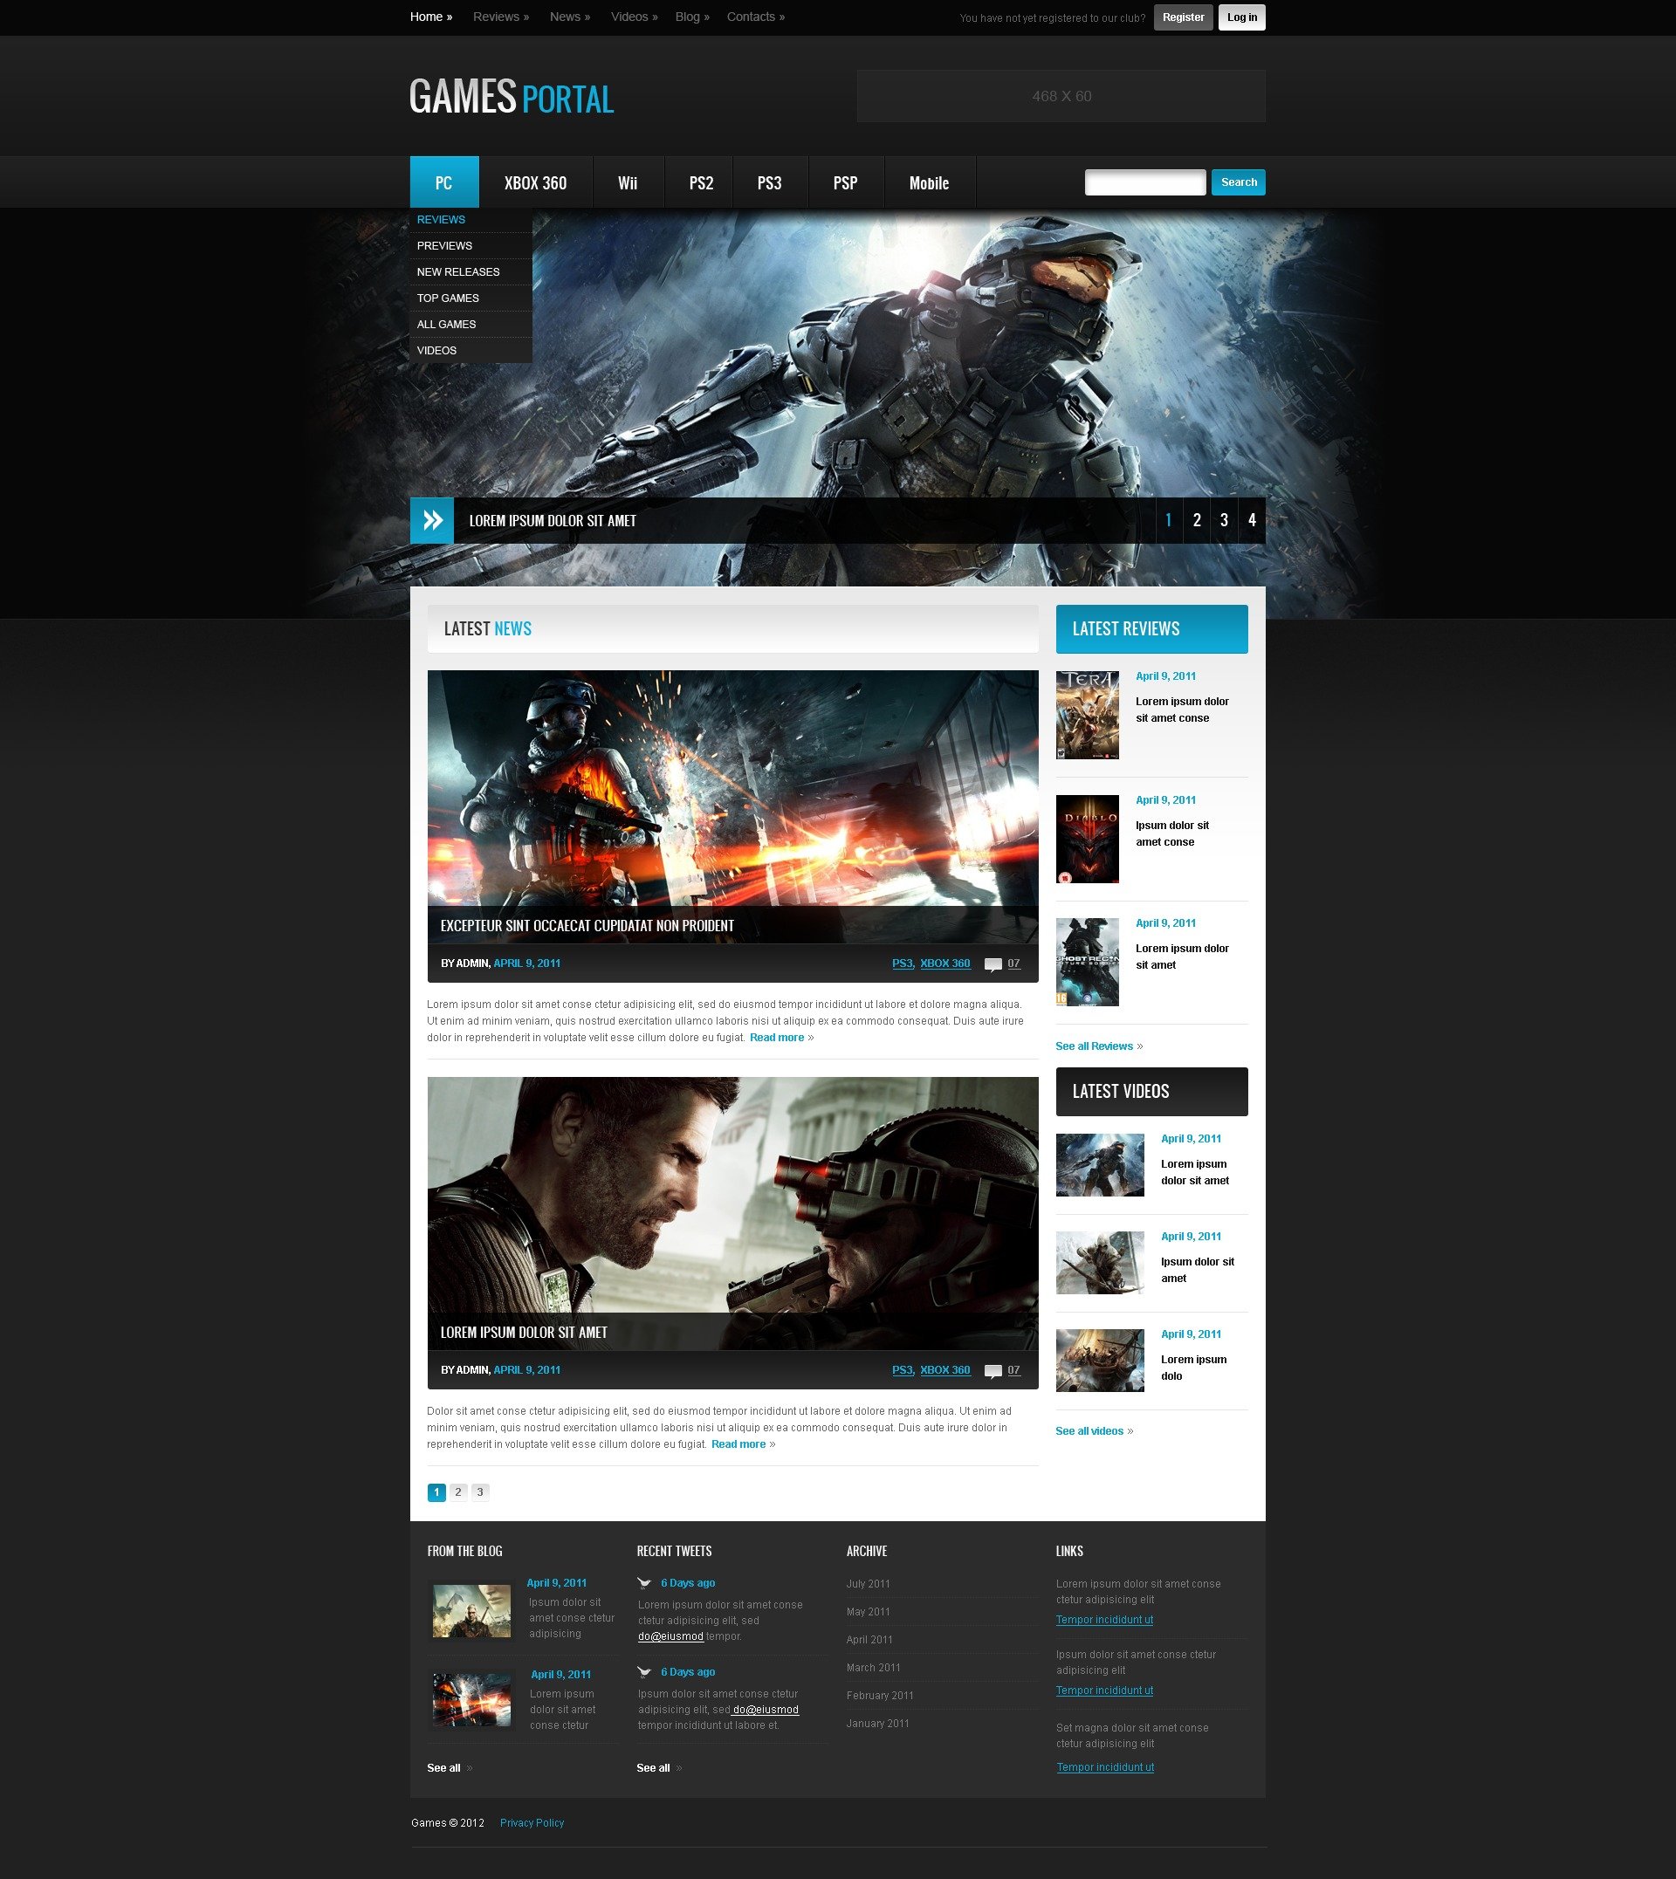The width and height of the screenshot is (1676, 1879).
Task: Choose Previews in PC dropdown menu
Action: (471, 246)
